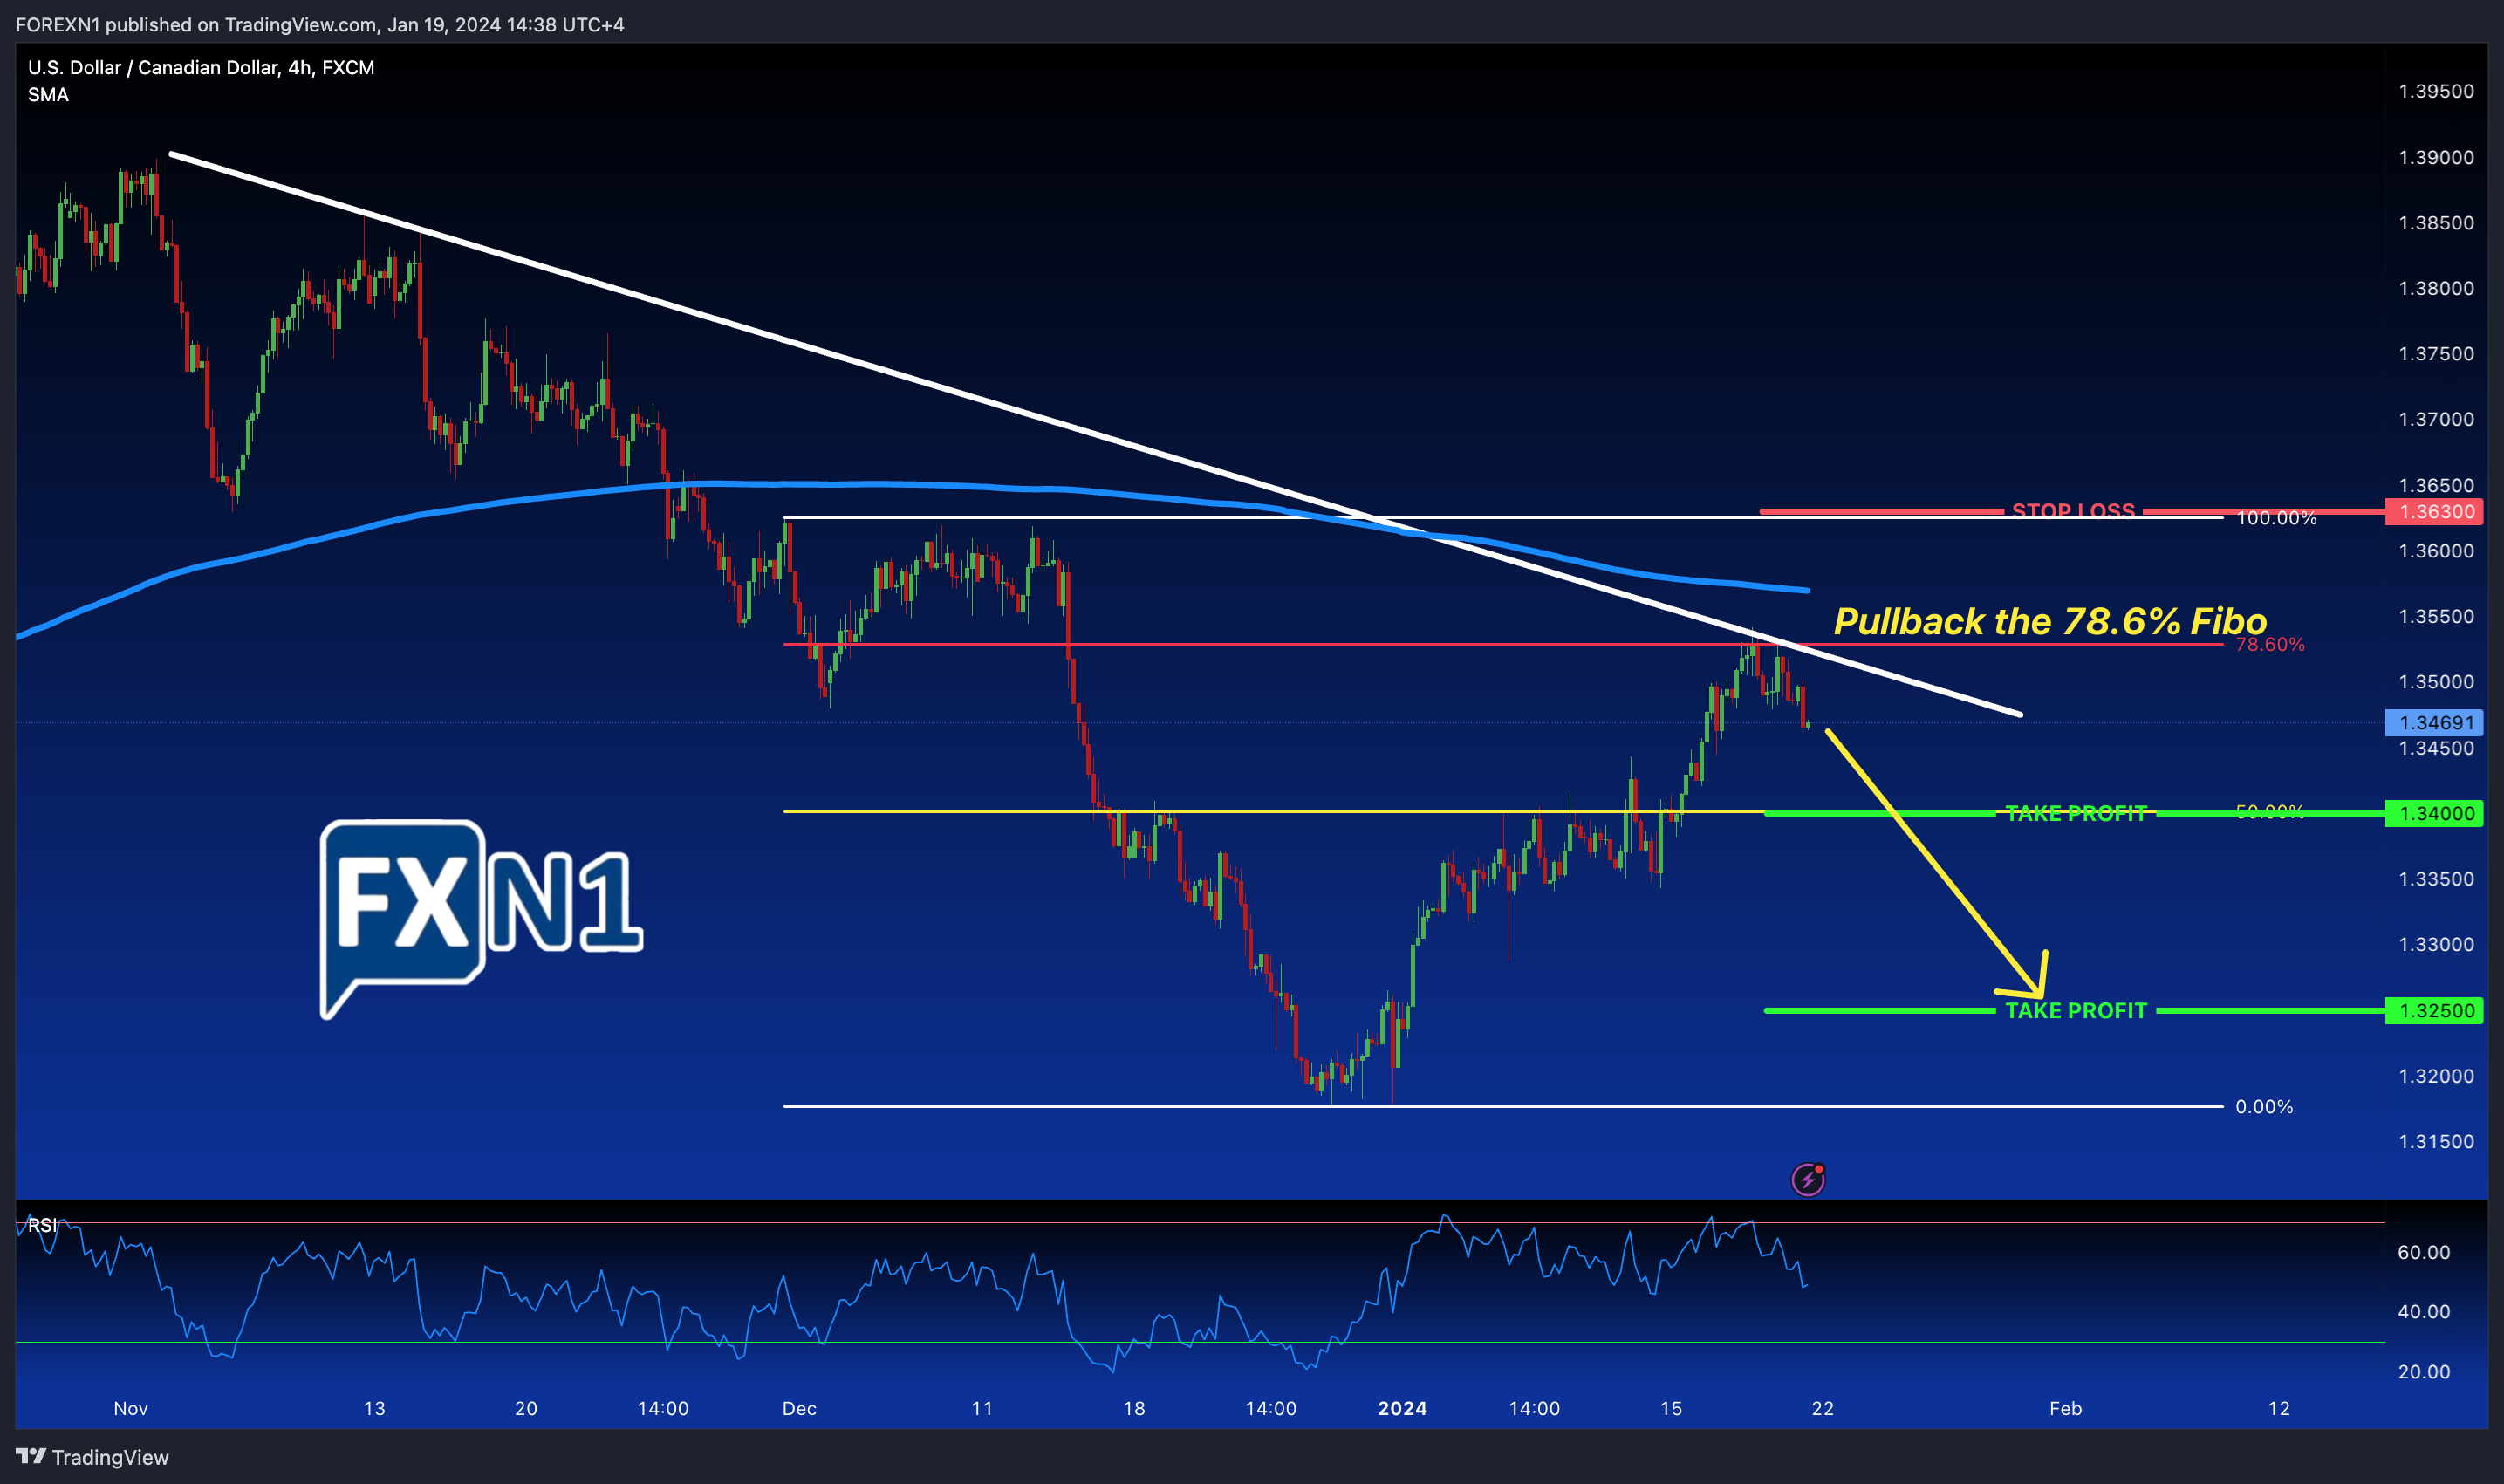
Task: Click the bold 2024 time axis label
Action: (x=1402, y=1408)
